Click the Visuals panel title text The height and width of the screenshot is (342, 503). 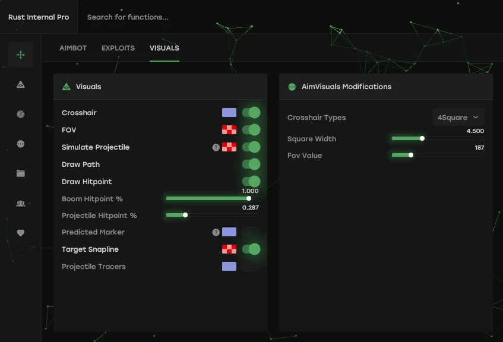[x=88, y=87]
